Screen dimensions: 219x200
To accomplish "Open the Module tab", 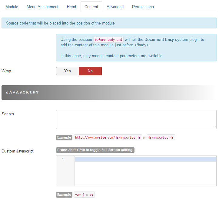I will pos(12,7).
